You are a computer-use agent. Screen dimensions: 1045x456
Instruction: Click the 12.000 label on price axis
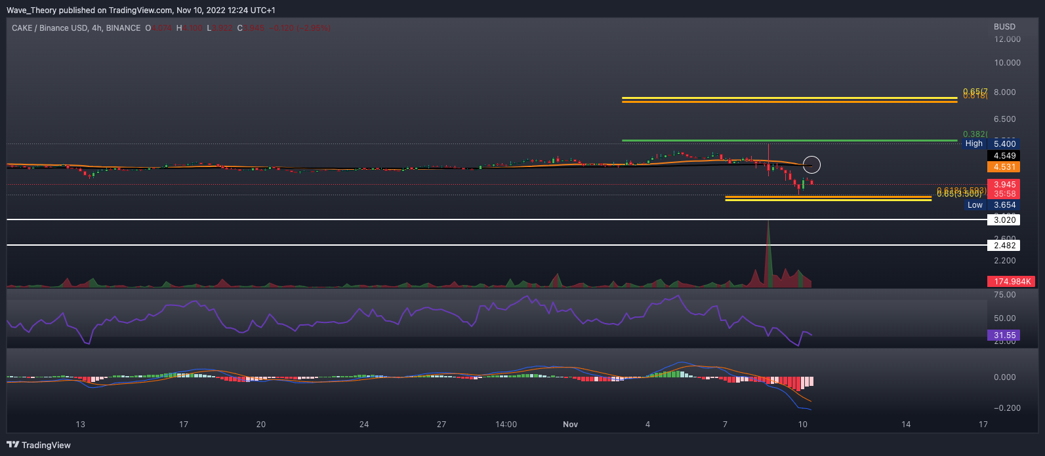tap(1007, 39)
